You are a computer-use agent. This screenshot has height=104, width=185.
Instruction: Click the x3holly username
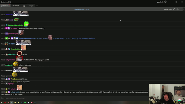[14, 89]
